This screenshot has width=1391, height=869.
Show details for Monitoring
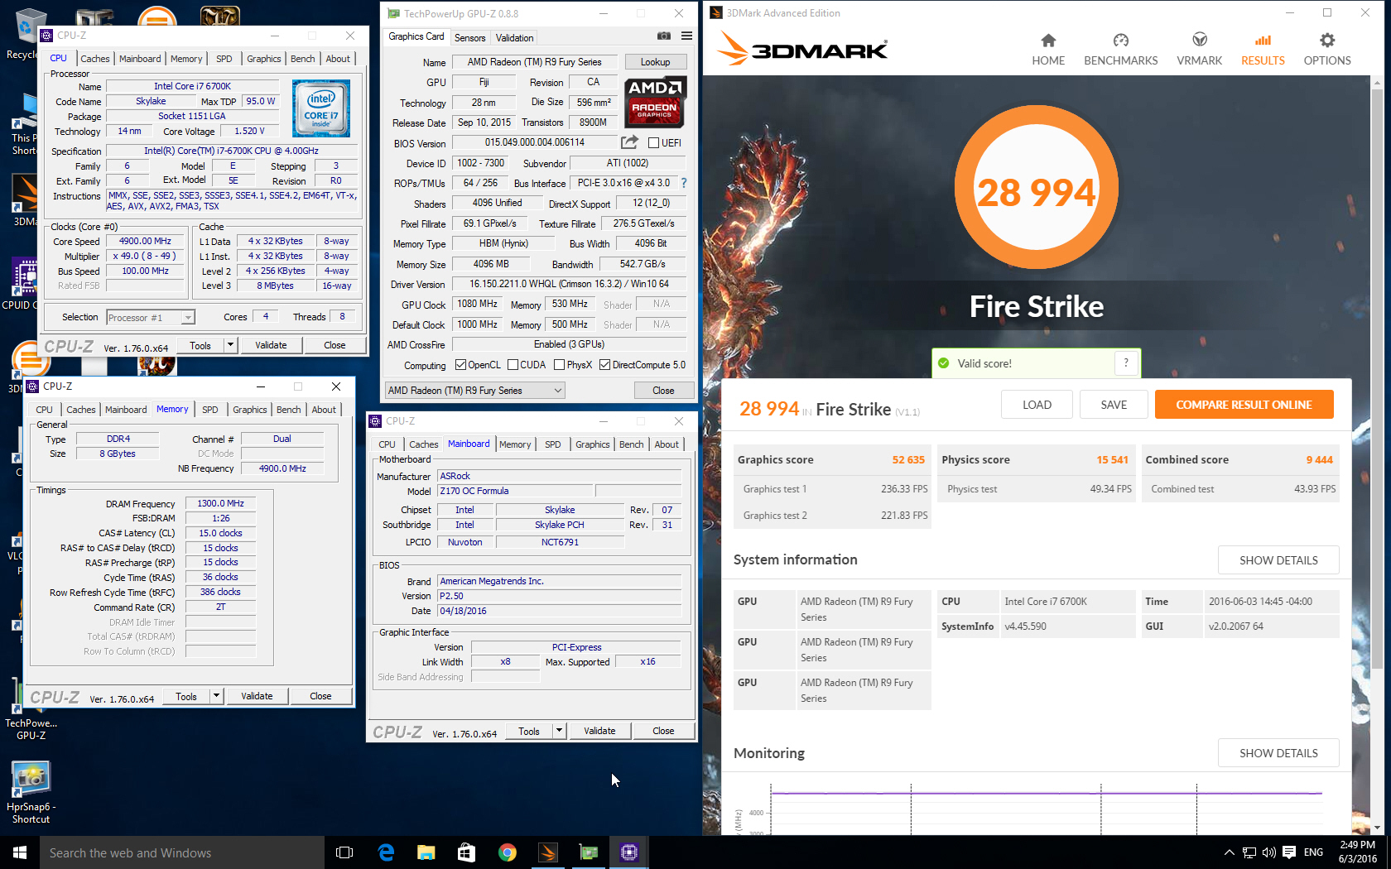pyautogui.click(x=1278, y=753)
